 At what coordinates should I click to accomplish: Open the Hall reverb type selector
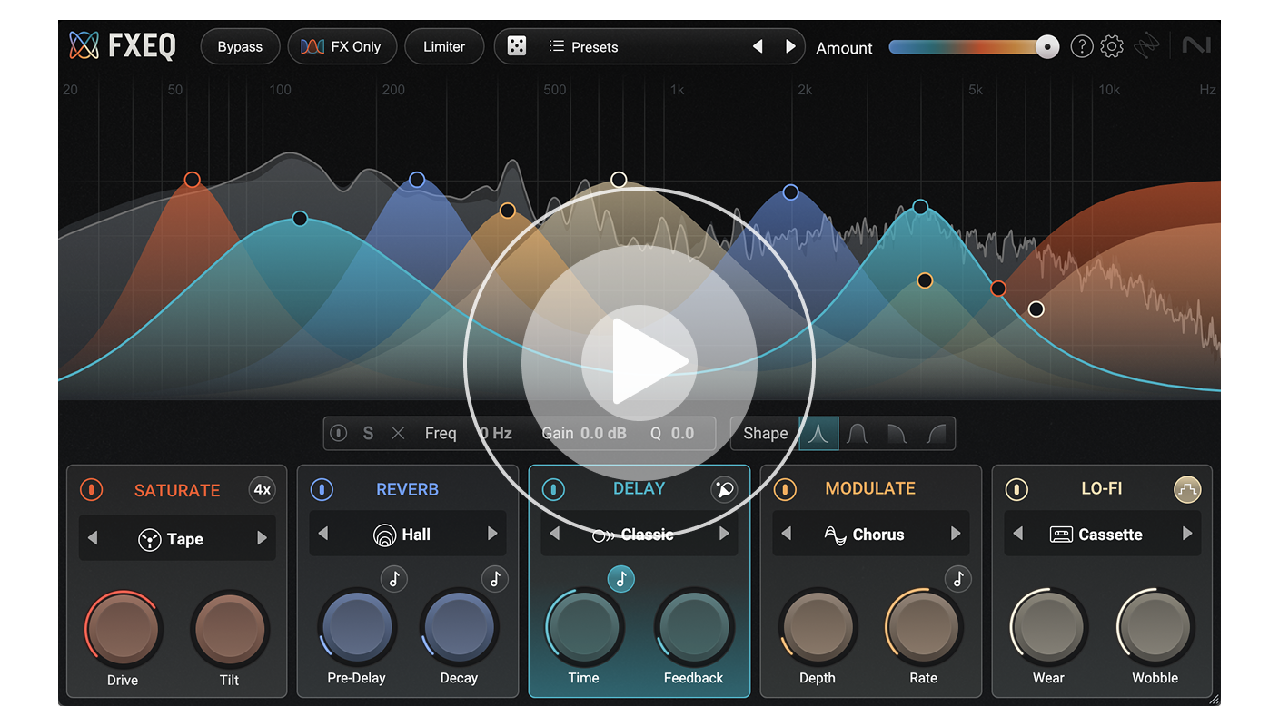408,535
